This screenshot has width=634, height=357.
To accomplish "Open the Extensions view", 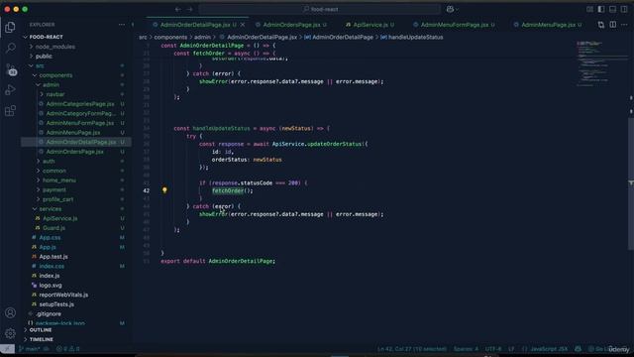I will pyautogui.click(x=10, y=110).
